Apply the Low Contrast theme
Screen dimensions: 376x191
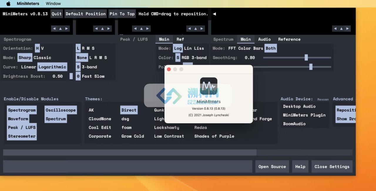click(169, 136)
